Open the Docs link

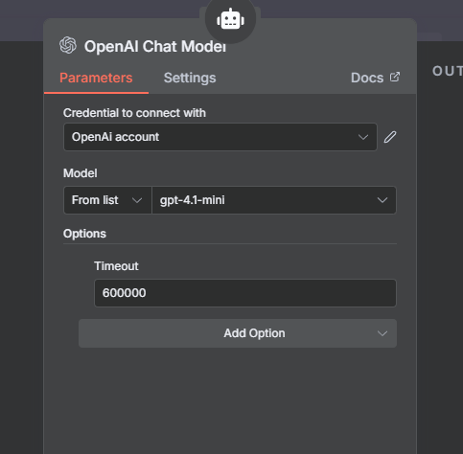pyautogui.click(x=367, y=78)
